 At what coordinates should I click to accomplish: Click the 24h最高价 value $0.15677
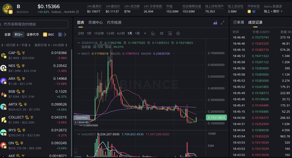[x=94, y=12]
